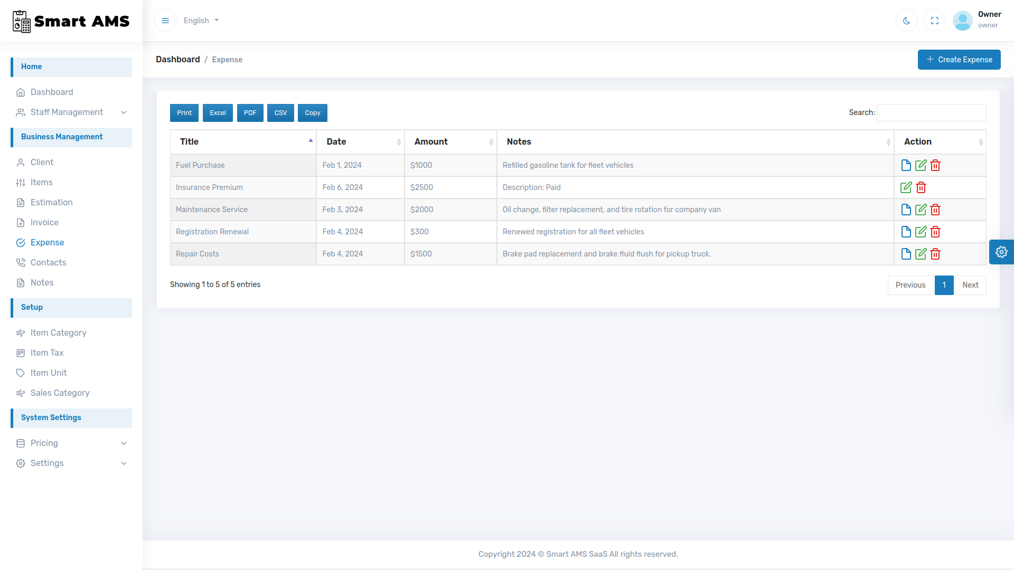Viewport: 1014px width, 570px height.
Task: Toggle dark mode using the moon icon
Action: point(906,21)
